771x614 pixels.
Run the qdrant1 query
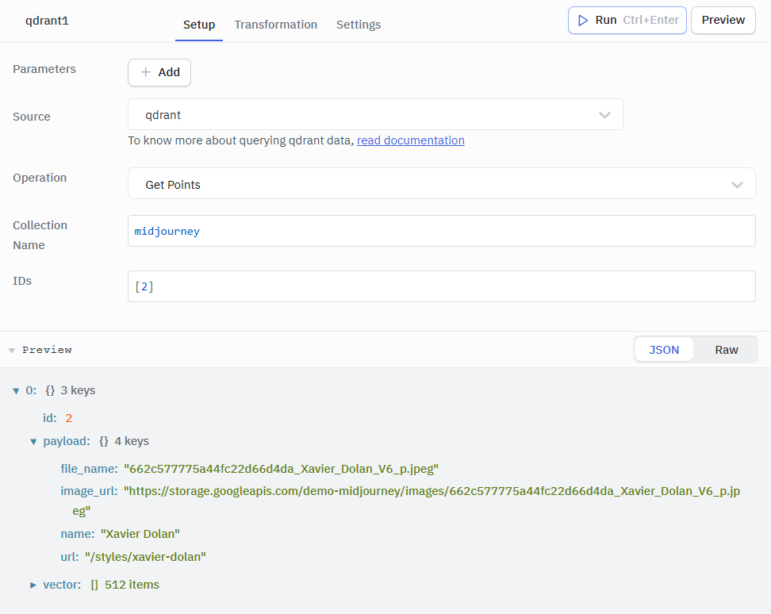tap(627, 20)
